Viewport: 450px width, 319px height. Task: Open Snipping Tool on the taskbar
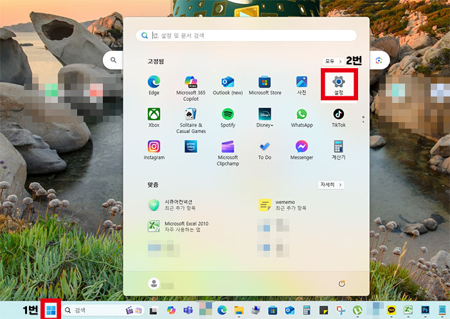click(x=341, y=310)
